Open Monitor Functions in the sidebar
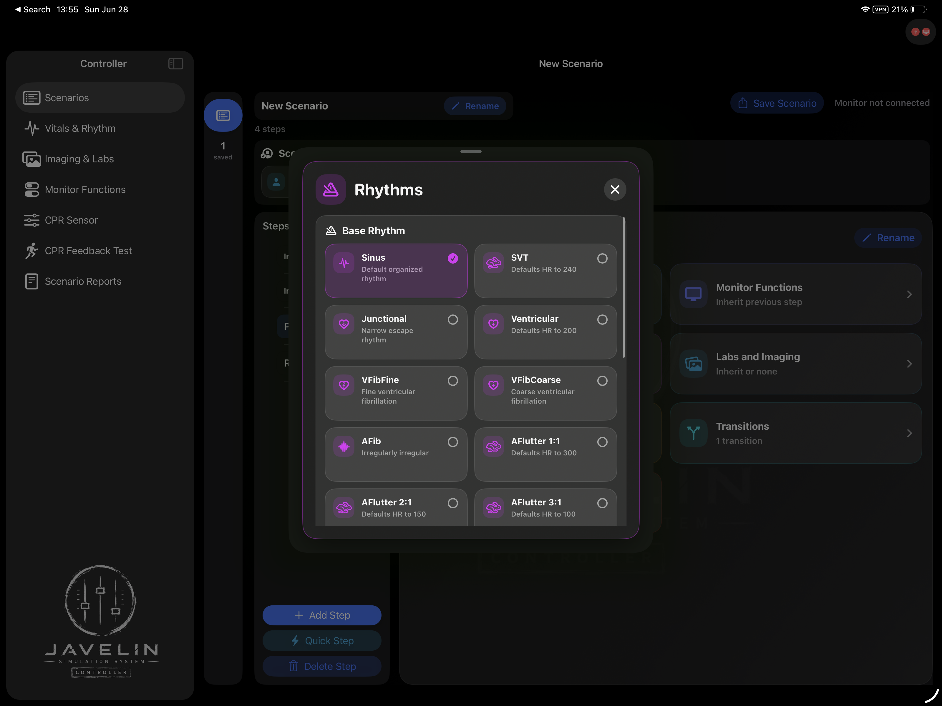Viewport: 942px width, 706px height. tap(100, 189)
